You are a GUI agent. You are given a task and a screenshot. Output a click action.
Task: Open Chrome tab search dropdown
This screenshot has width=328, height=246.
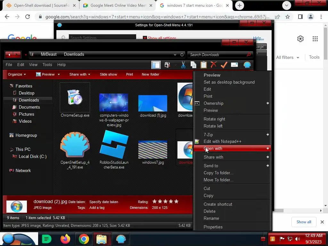(x=287, y=5)
